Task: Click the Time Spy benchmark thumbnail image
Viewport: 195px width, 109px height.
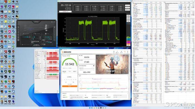Action: coord(112,64)
